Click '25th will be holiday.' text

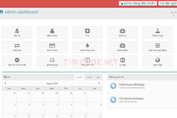pyautogui.click(x=128, y=101)
